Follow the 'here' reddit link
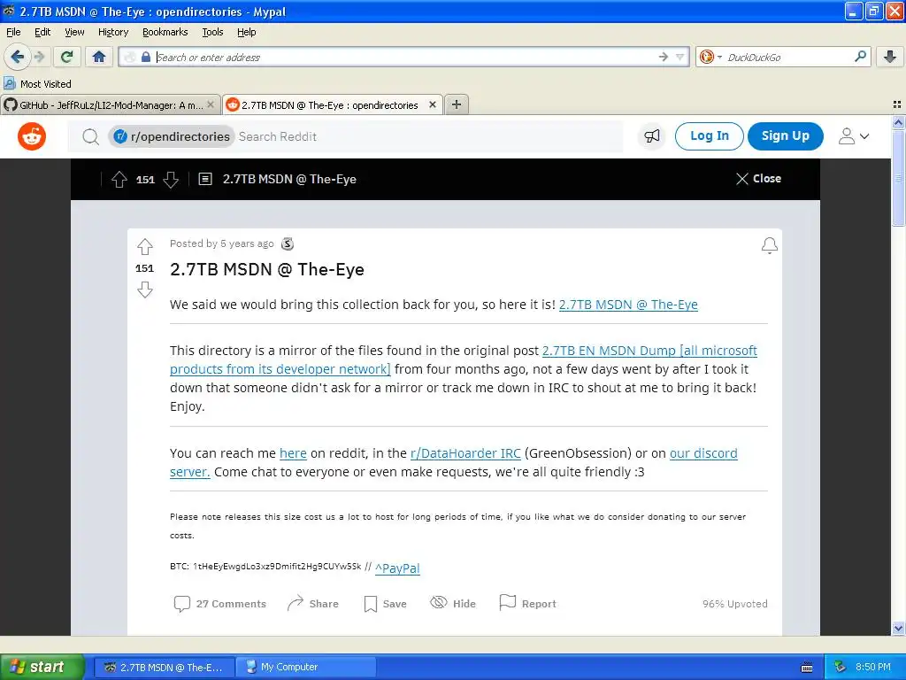This screenshot has height=680, width=906. point(293,453)
